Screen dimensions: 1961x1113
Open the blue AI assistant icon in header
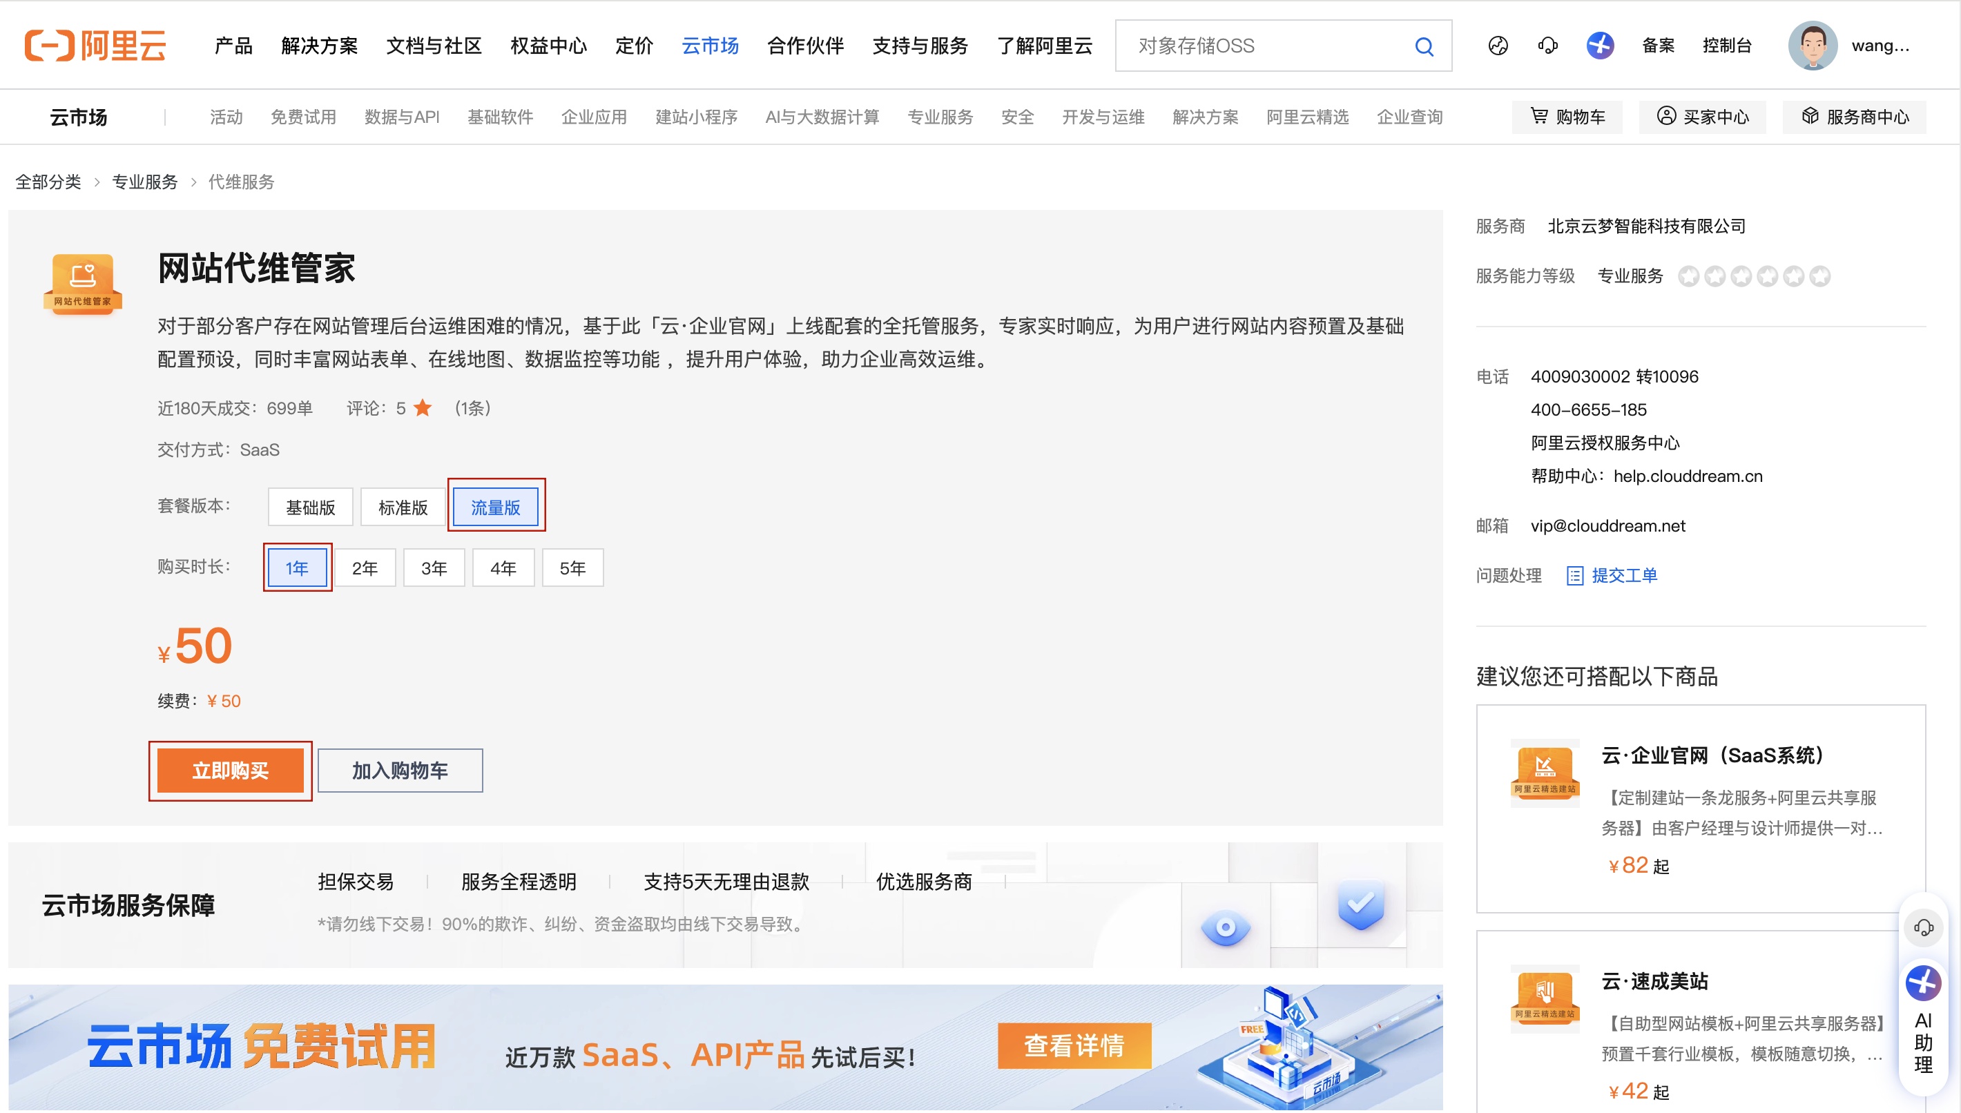coord(1599,45)
